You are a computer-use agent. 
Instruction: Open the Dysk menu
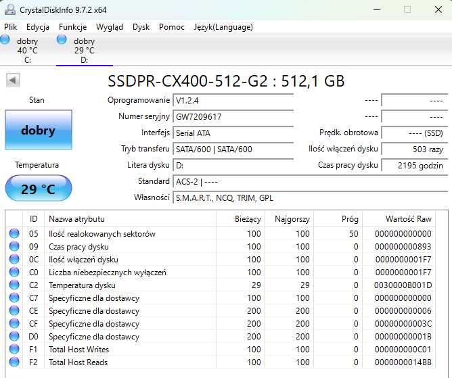[x=141, y=27]
